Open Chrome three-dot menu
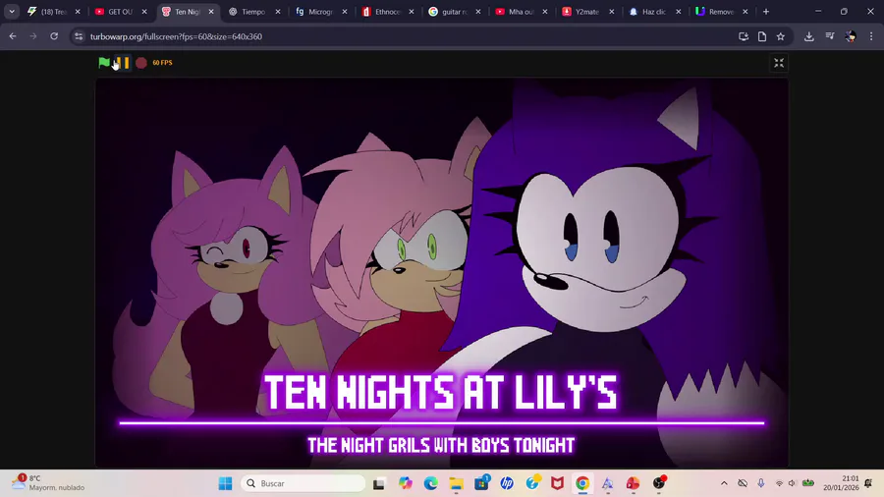 tap(871, 36)
